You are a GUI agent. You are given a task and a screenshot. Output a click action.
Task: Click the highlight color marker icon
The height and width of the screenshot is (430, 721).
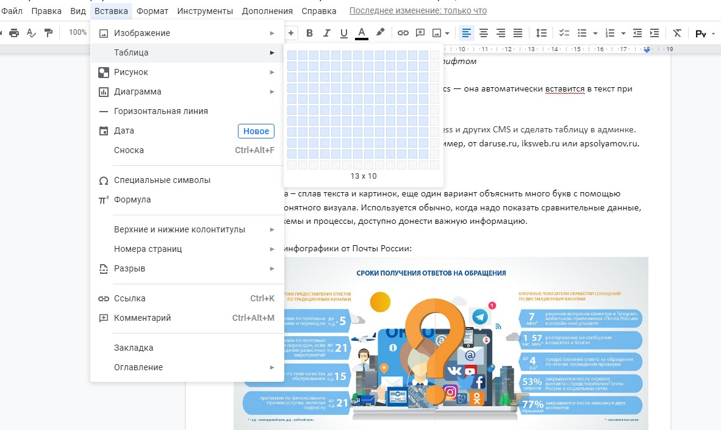380,33
